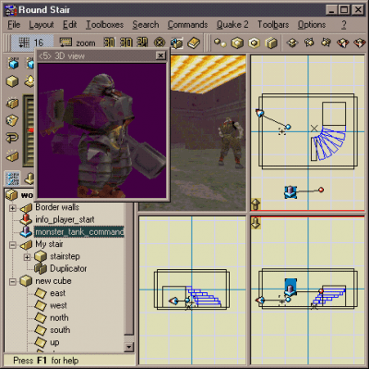Image resolution: width=369 pixels, height=369 pixels.
Task: Collapse the My stair group
Action: pyautogui.click(x=13, y=245)
